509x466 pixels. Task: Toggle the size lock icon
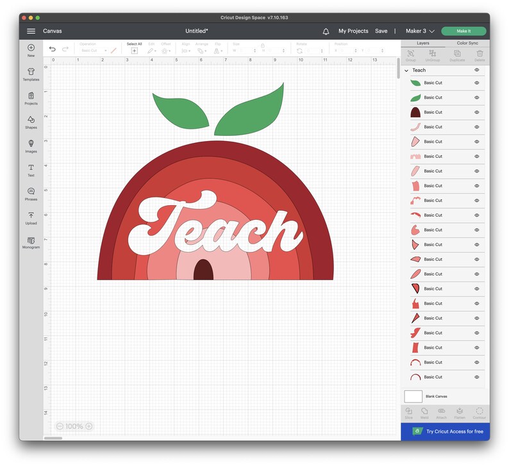click(x=263, y=46)
